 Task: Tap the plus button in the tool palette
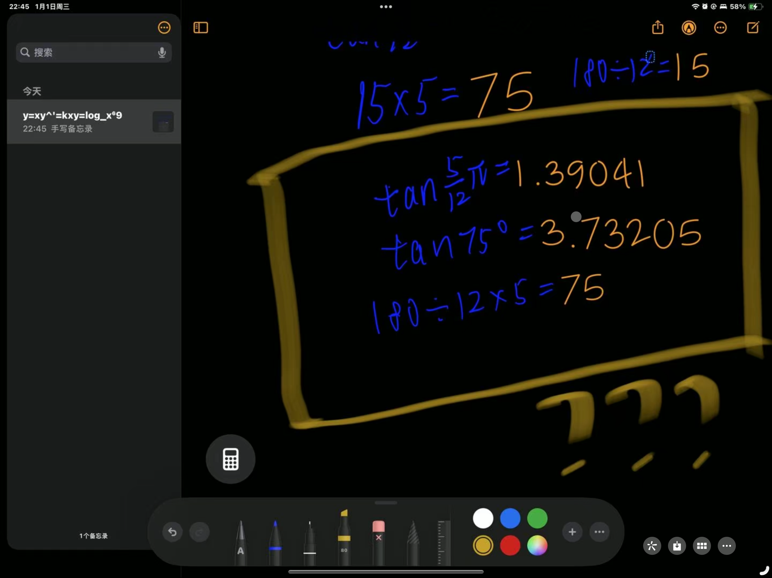click(x=572, y=532)
